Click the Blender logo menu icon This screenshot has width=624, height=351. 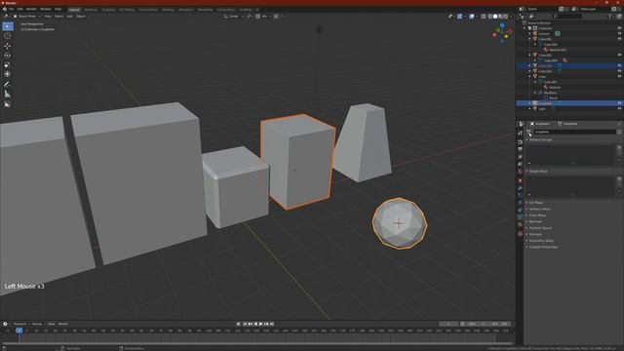pyautogui.click(x=4, y=9)
